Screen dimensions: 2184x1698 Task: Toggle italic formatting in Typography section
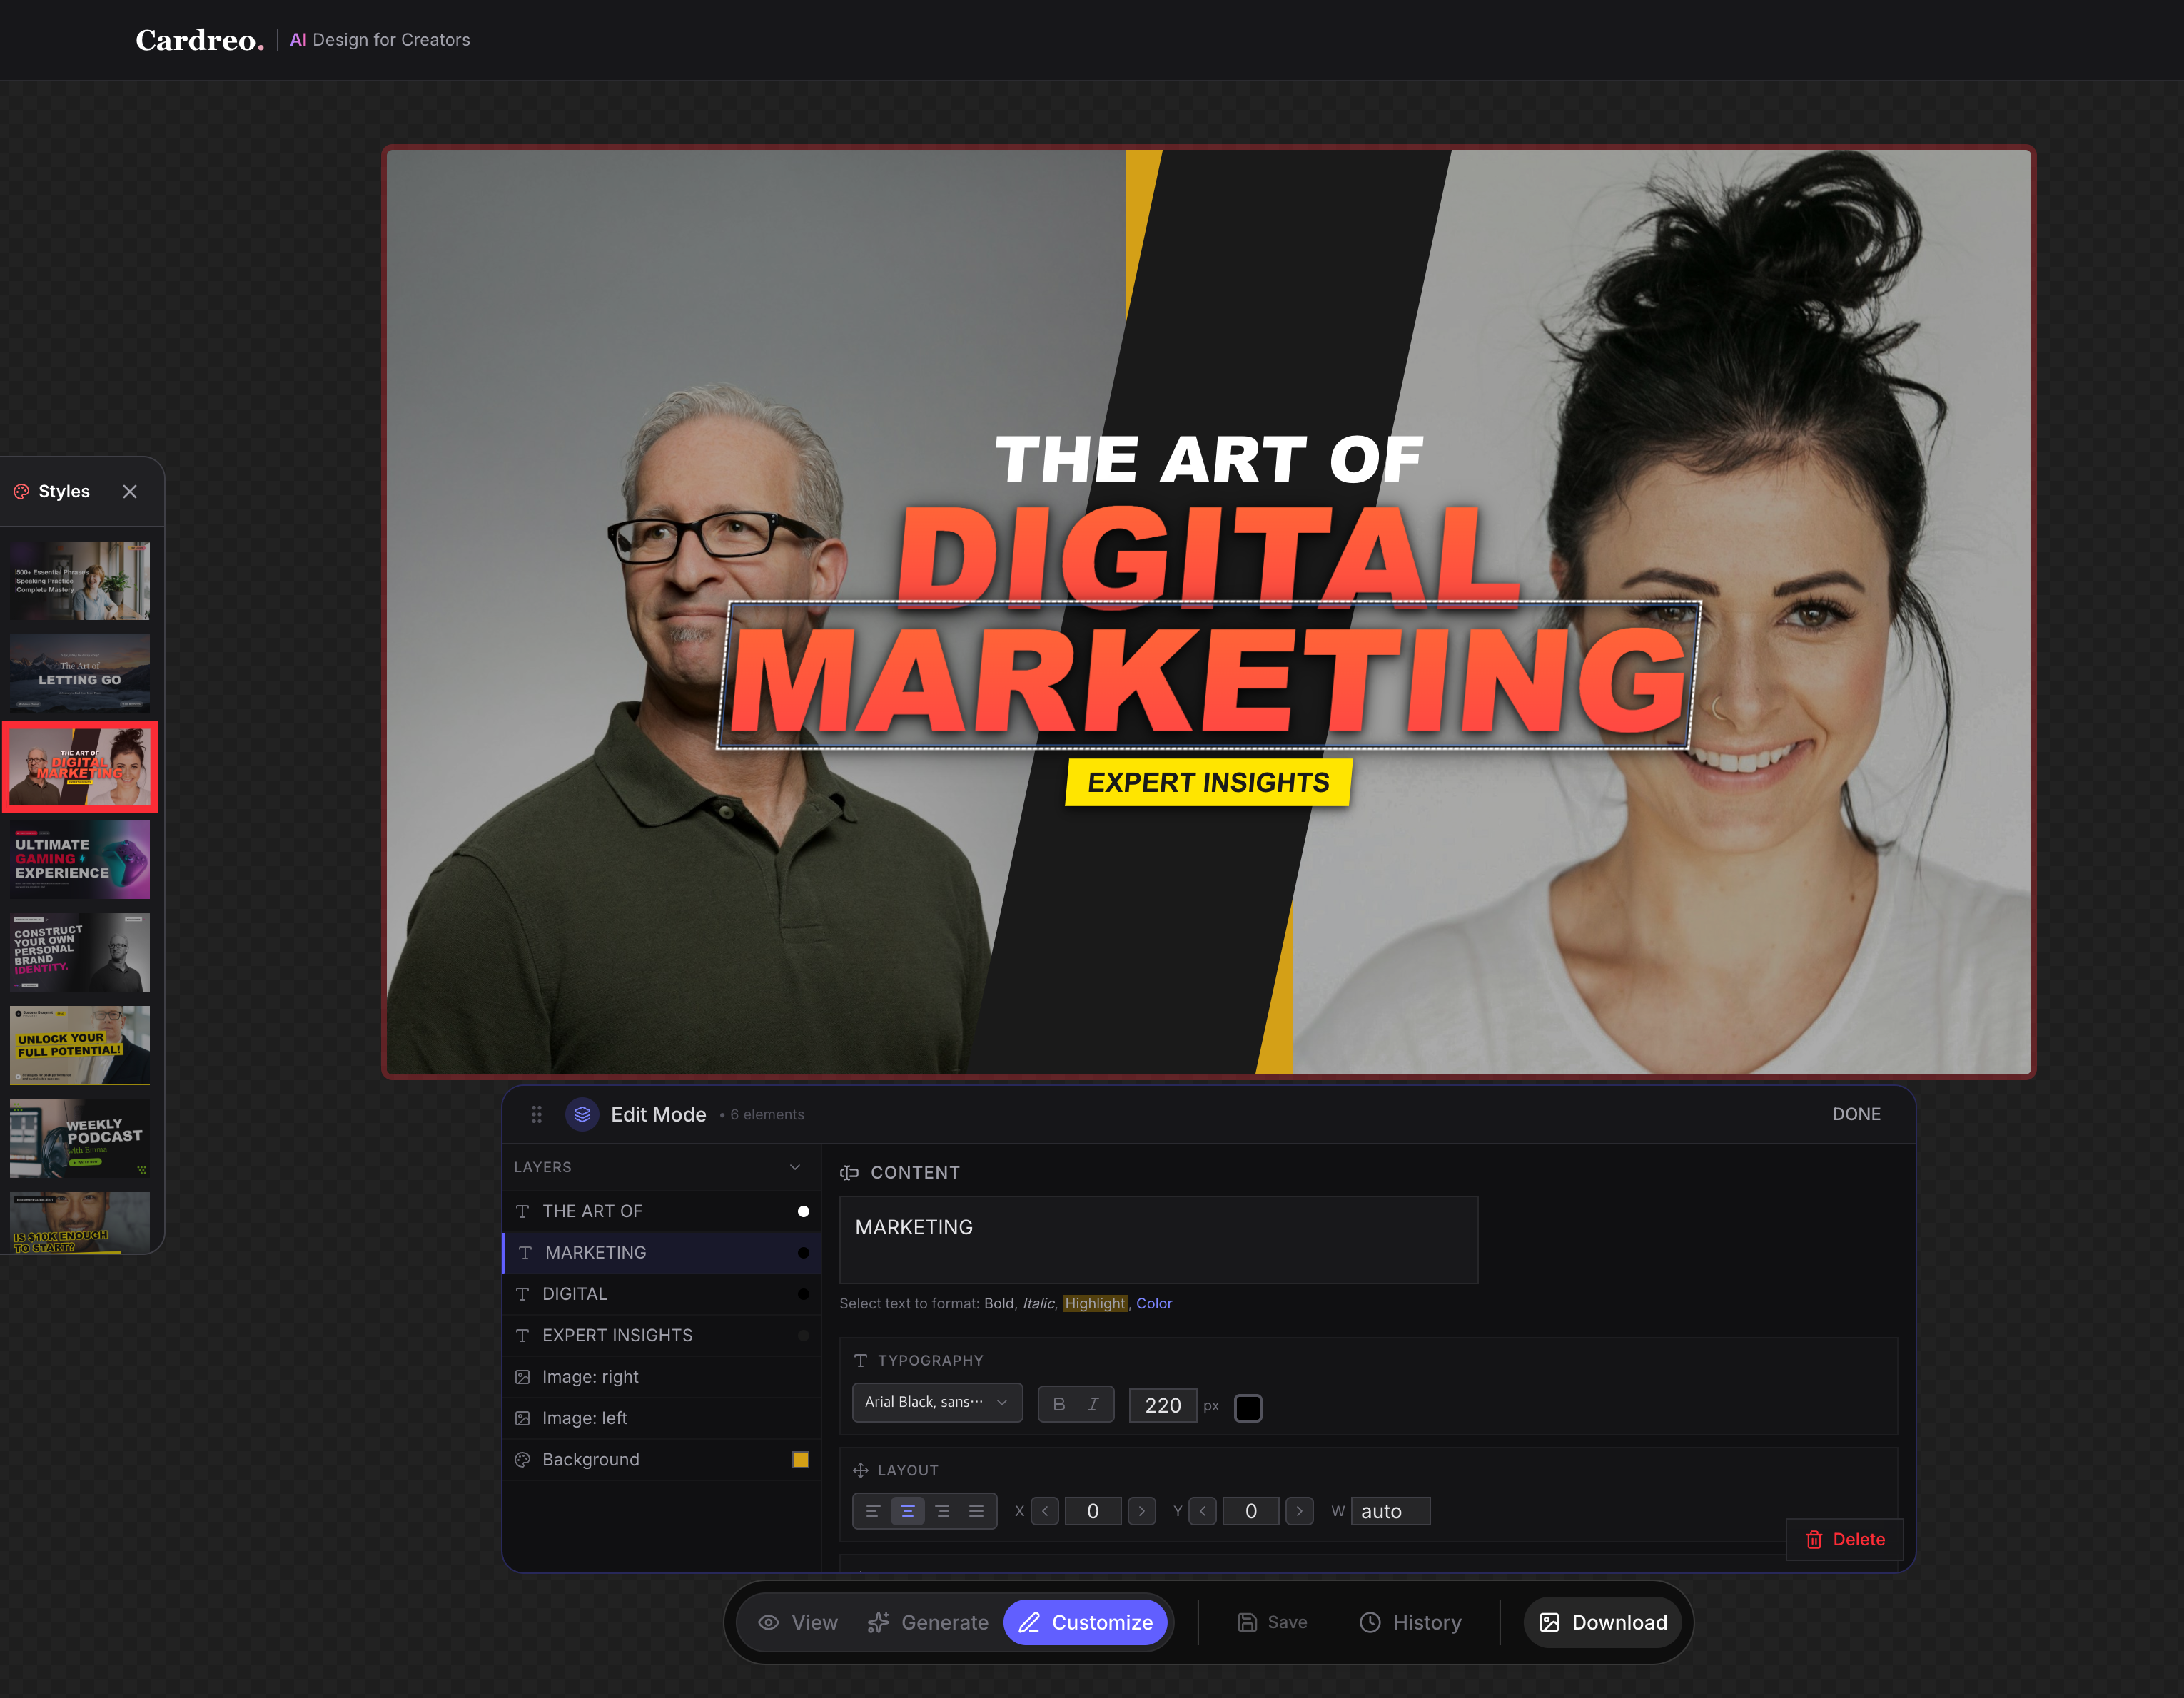1093,1403
